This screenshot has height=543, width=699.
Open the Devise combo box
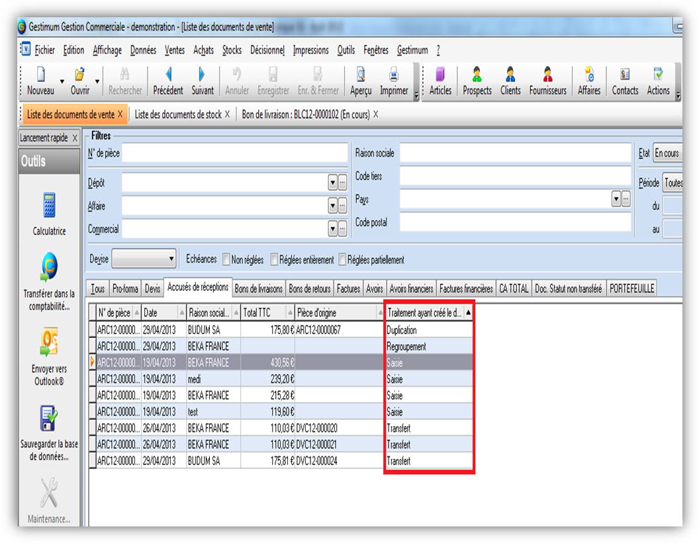(144, 259)
